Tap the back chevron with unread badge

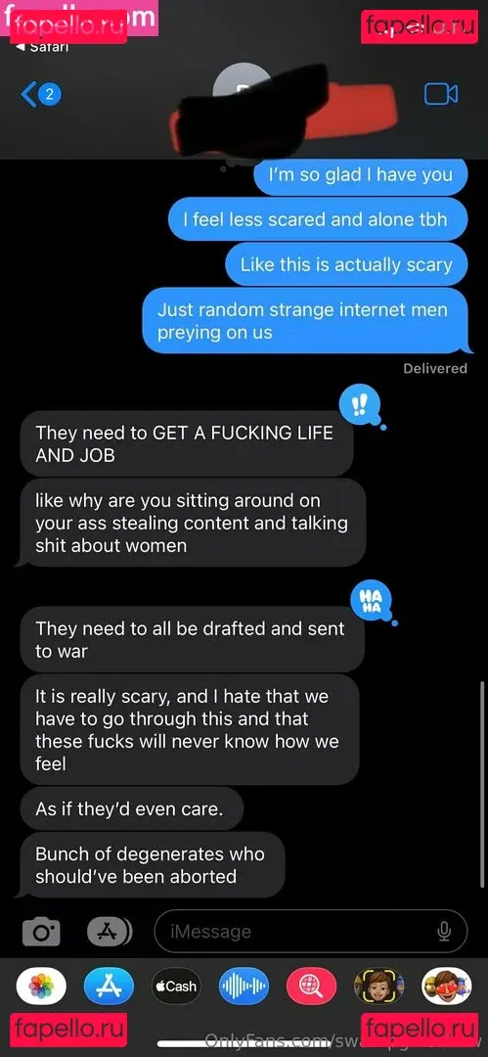(41, 95)
